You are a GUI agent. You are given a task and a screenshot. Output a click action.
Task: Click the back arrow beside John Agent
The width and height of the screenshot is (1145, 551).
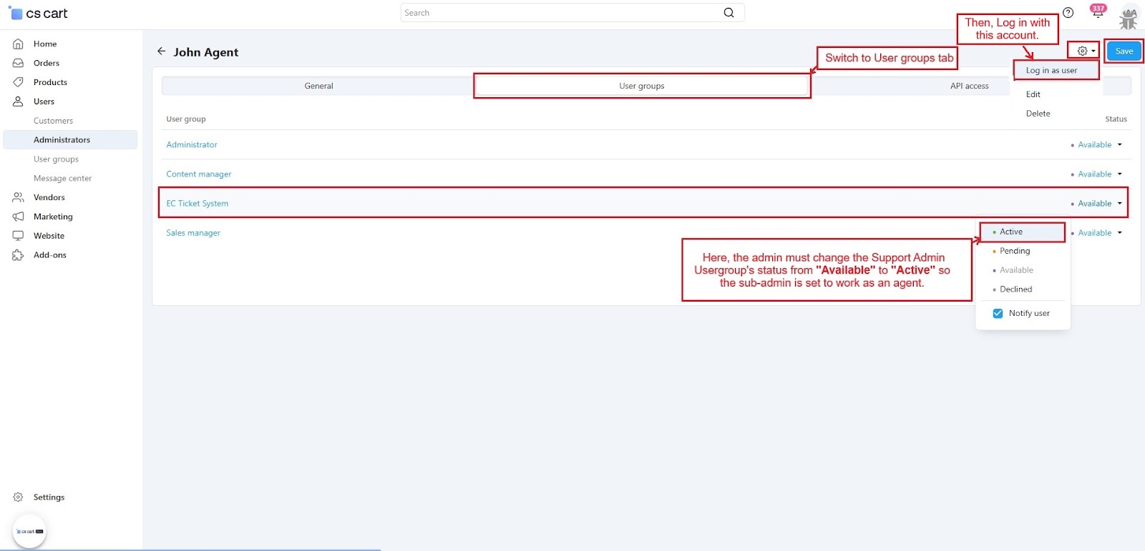161,51
